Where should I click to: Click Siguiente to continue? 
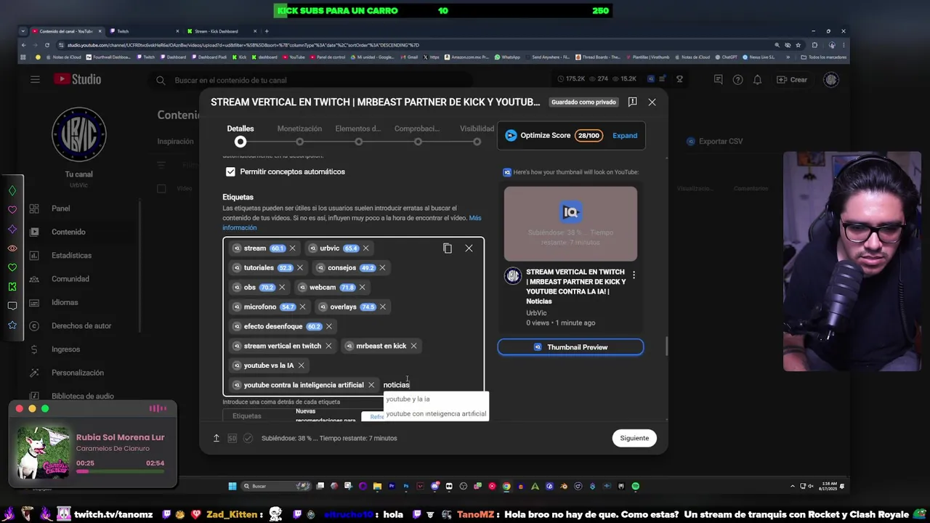[x=634, y=438]
